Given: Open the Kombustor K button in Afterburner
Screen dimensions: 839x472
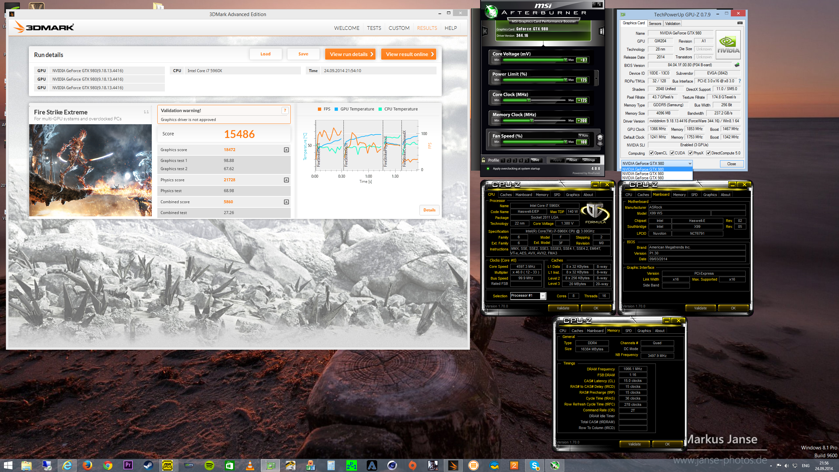Looking at the screenshot, I should coord(485,31).
